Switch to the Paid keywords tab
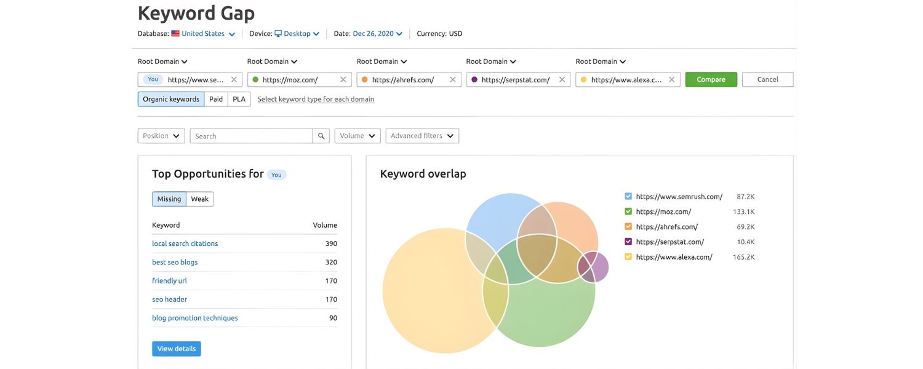 click(x=215, y=98)
